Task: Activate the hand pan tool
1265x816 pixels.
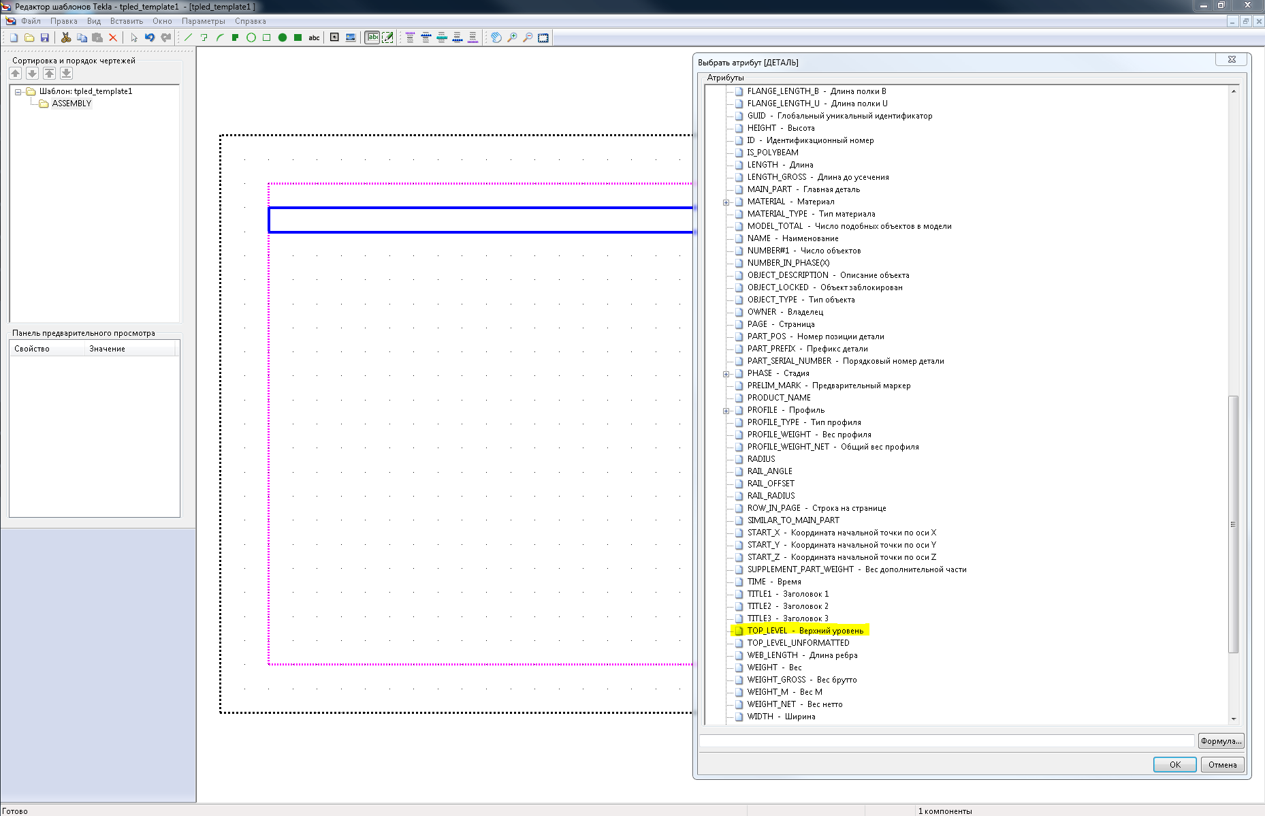Action: pyautogui.click(x=496, y=38)
